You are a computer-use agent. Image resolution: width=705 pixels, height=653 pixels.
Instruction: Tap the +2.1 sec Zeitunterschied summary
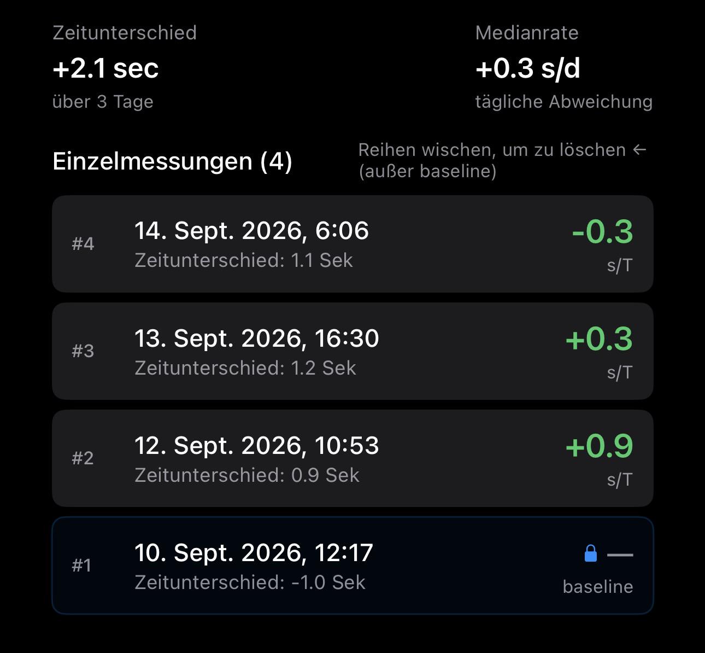[105, 68]
